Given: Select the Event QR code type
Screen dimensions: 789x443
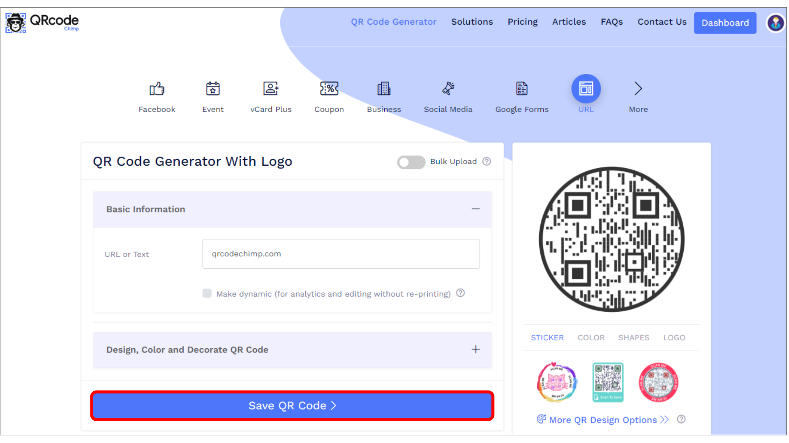Looking at the screenshot, I should coord(212,96).
